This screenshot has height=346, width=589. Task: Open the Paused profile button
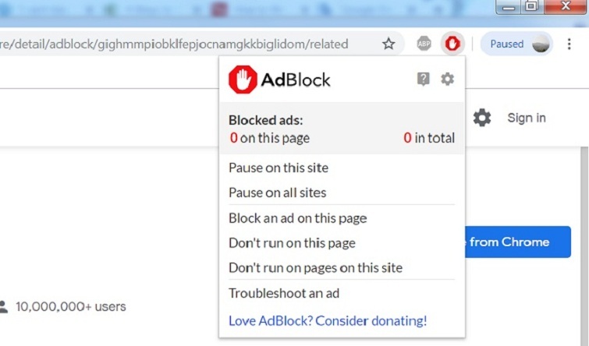pyautogui.click(x=516, y=44)
